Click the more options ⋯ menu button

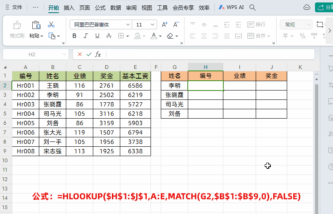36,7
